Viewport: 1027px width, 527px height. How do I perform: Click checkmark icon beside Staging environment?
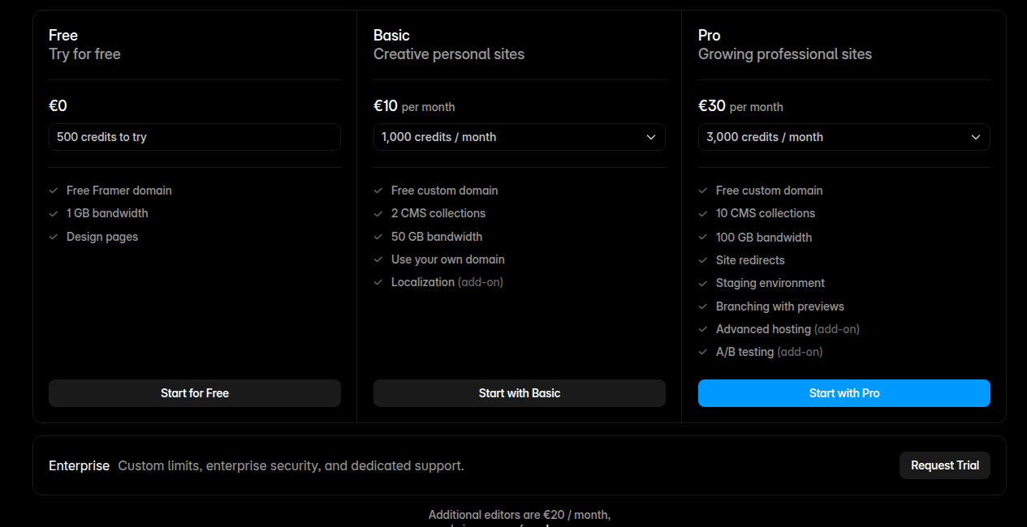click(x=703, y=283)
